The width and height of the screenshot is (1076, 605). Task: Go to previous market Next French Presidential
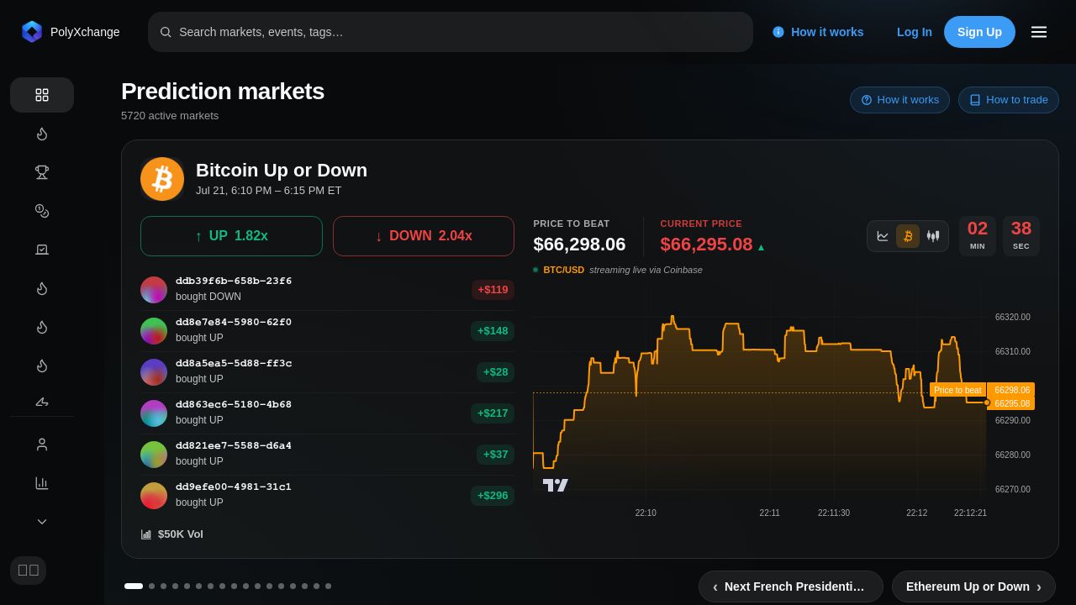(x=791, y=587)
